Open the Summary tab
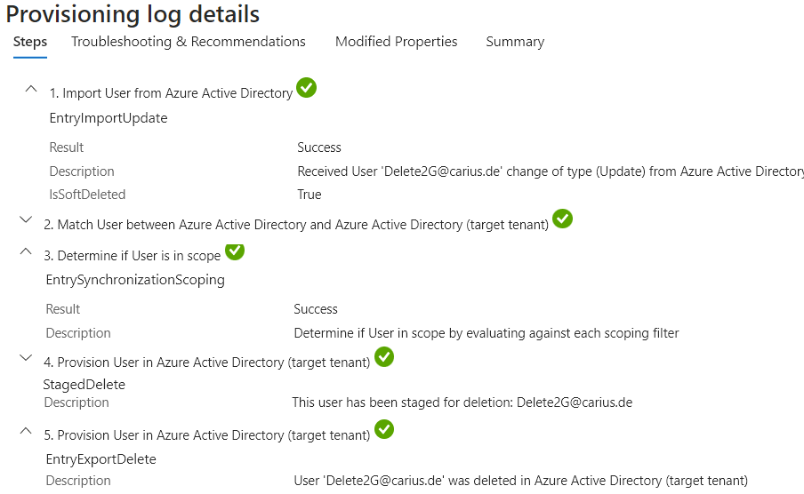 tap(515, 42)
